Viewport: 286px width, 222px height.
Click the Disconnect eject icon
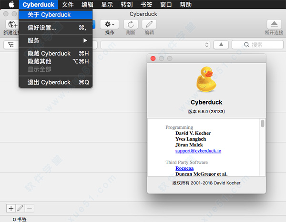(274, 24)
